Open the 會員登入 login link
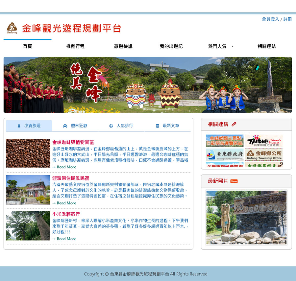This screenshot has width=296, height=281. pyautogui.click(x=270, y=19)
